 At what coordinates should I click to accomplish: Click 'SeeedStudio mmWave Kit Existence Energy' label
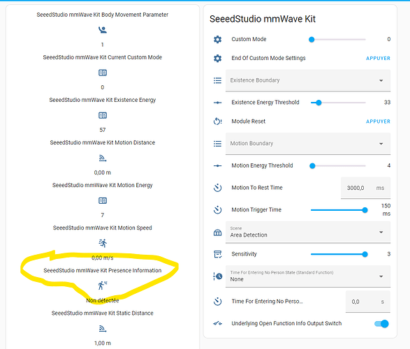pyautogui.click(x=103, y=100)
